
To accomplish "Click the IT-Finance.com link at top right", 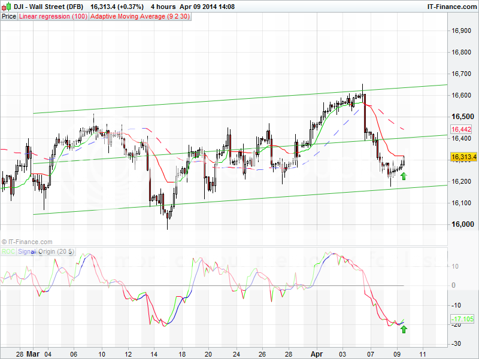I will (x=451, y=7).
